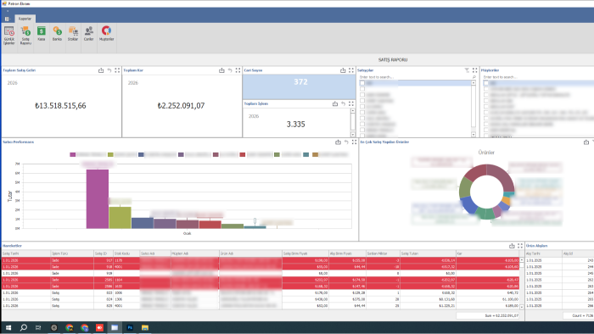Open the Banka report icon
The image size is (594, 334).
pos(57,33)
